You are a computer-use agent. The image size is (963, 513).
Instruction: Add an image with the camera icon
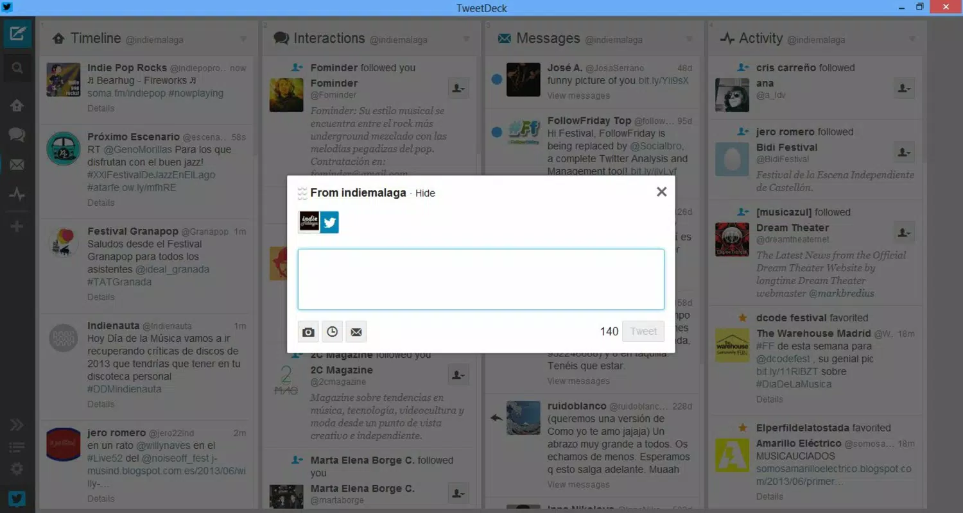point(309,332)
